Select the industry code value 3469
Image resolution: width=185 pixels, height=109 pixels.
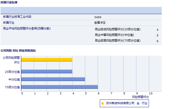[98, 17]
